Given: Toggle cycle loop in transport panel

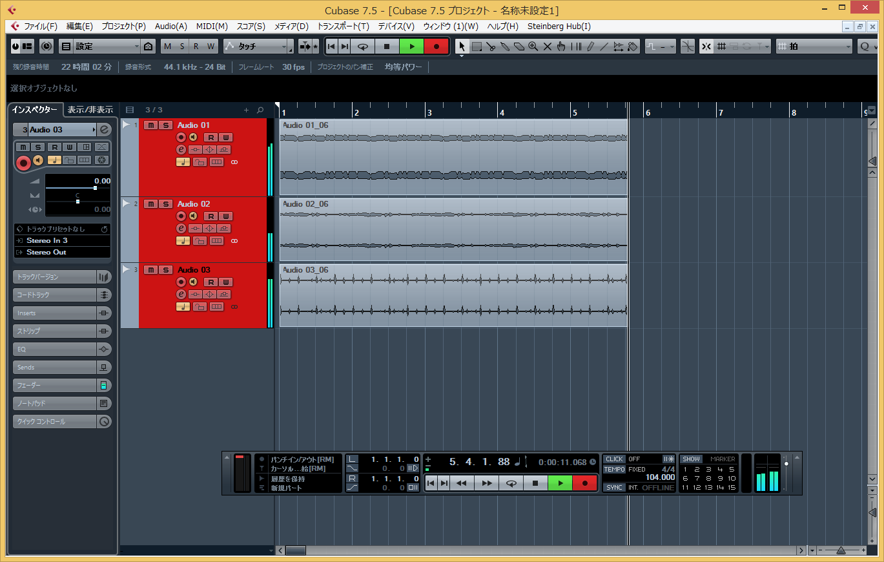Looking at the screenshot, I should tap(511, 483).
